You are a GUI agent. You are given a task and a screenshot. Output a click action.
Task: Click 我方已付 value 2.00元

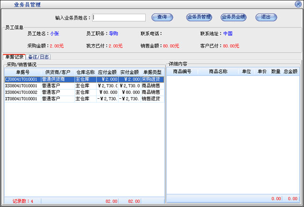click(x=115, y=46)
